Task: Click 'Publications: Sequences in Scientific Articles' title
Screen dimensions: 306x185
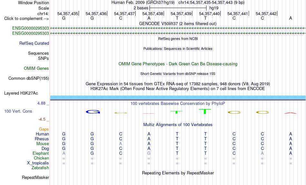Action: (x=178, y=49)
